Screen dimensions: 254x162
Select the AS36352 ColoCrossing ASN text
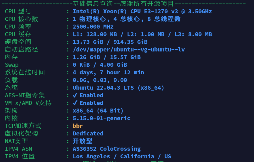pyautogui.click(x=107, y=149)
